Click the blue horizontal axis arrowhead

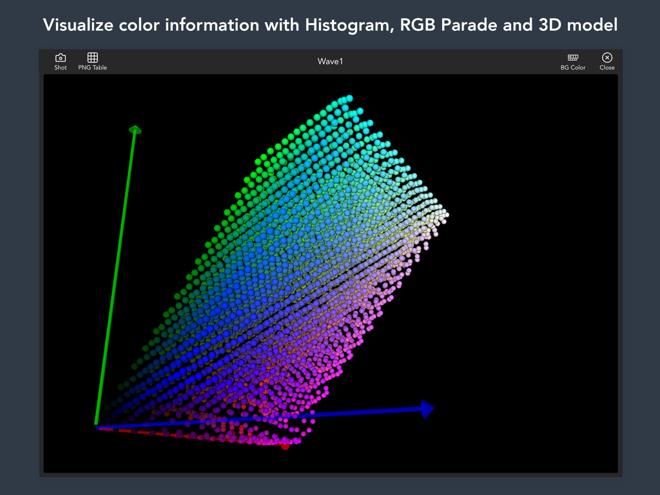point(425,409)
